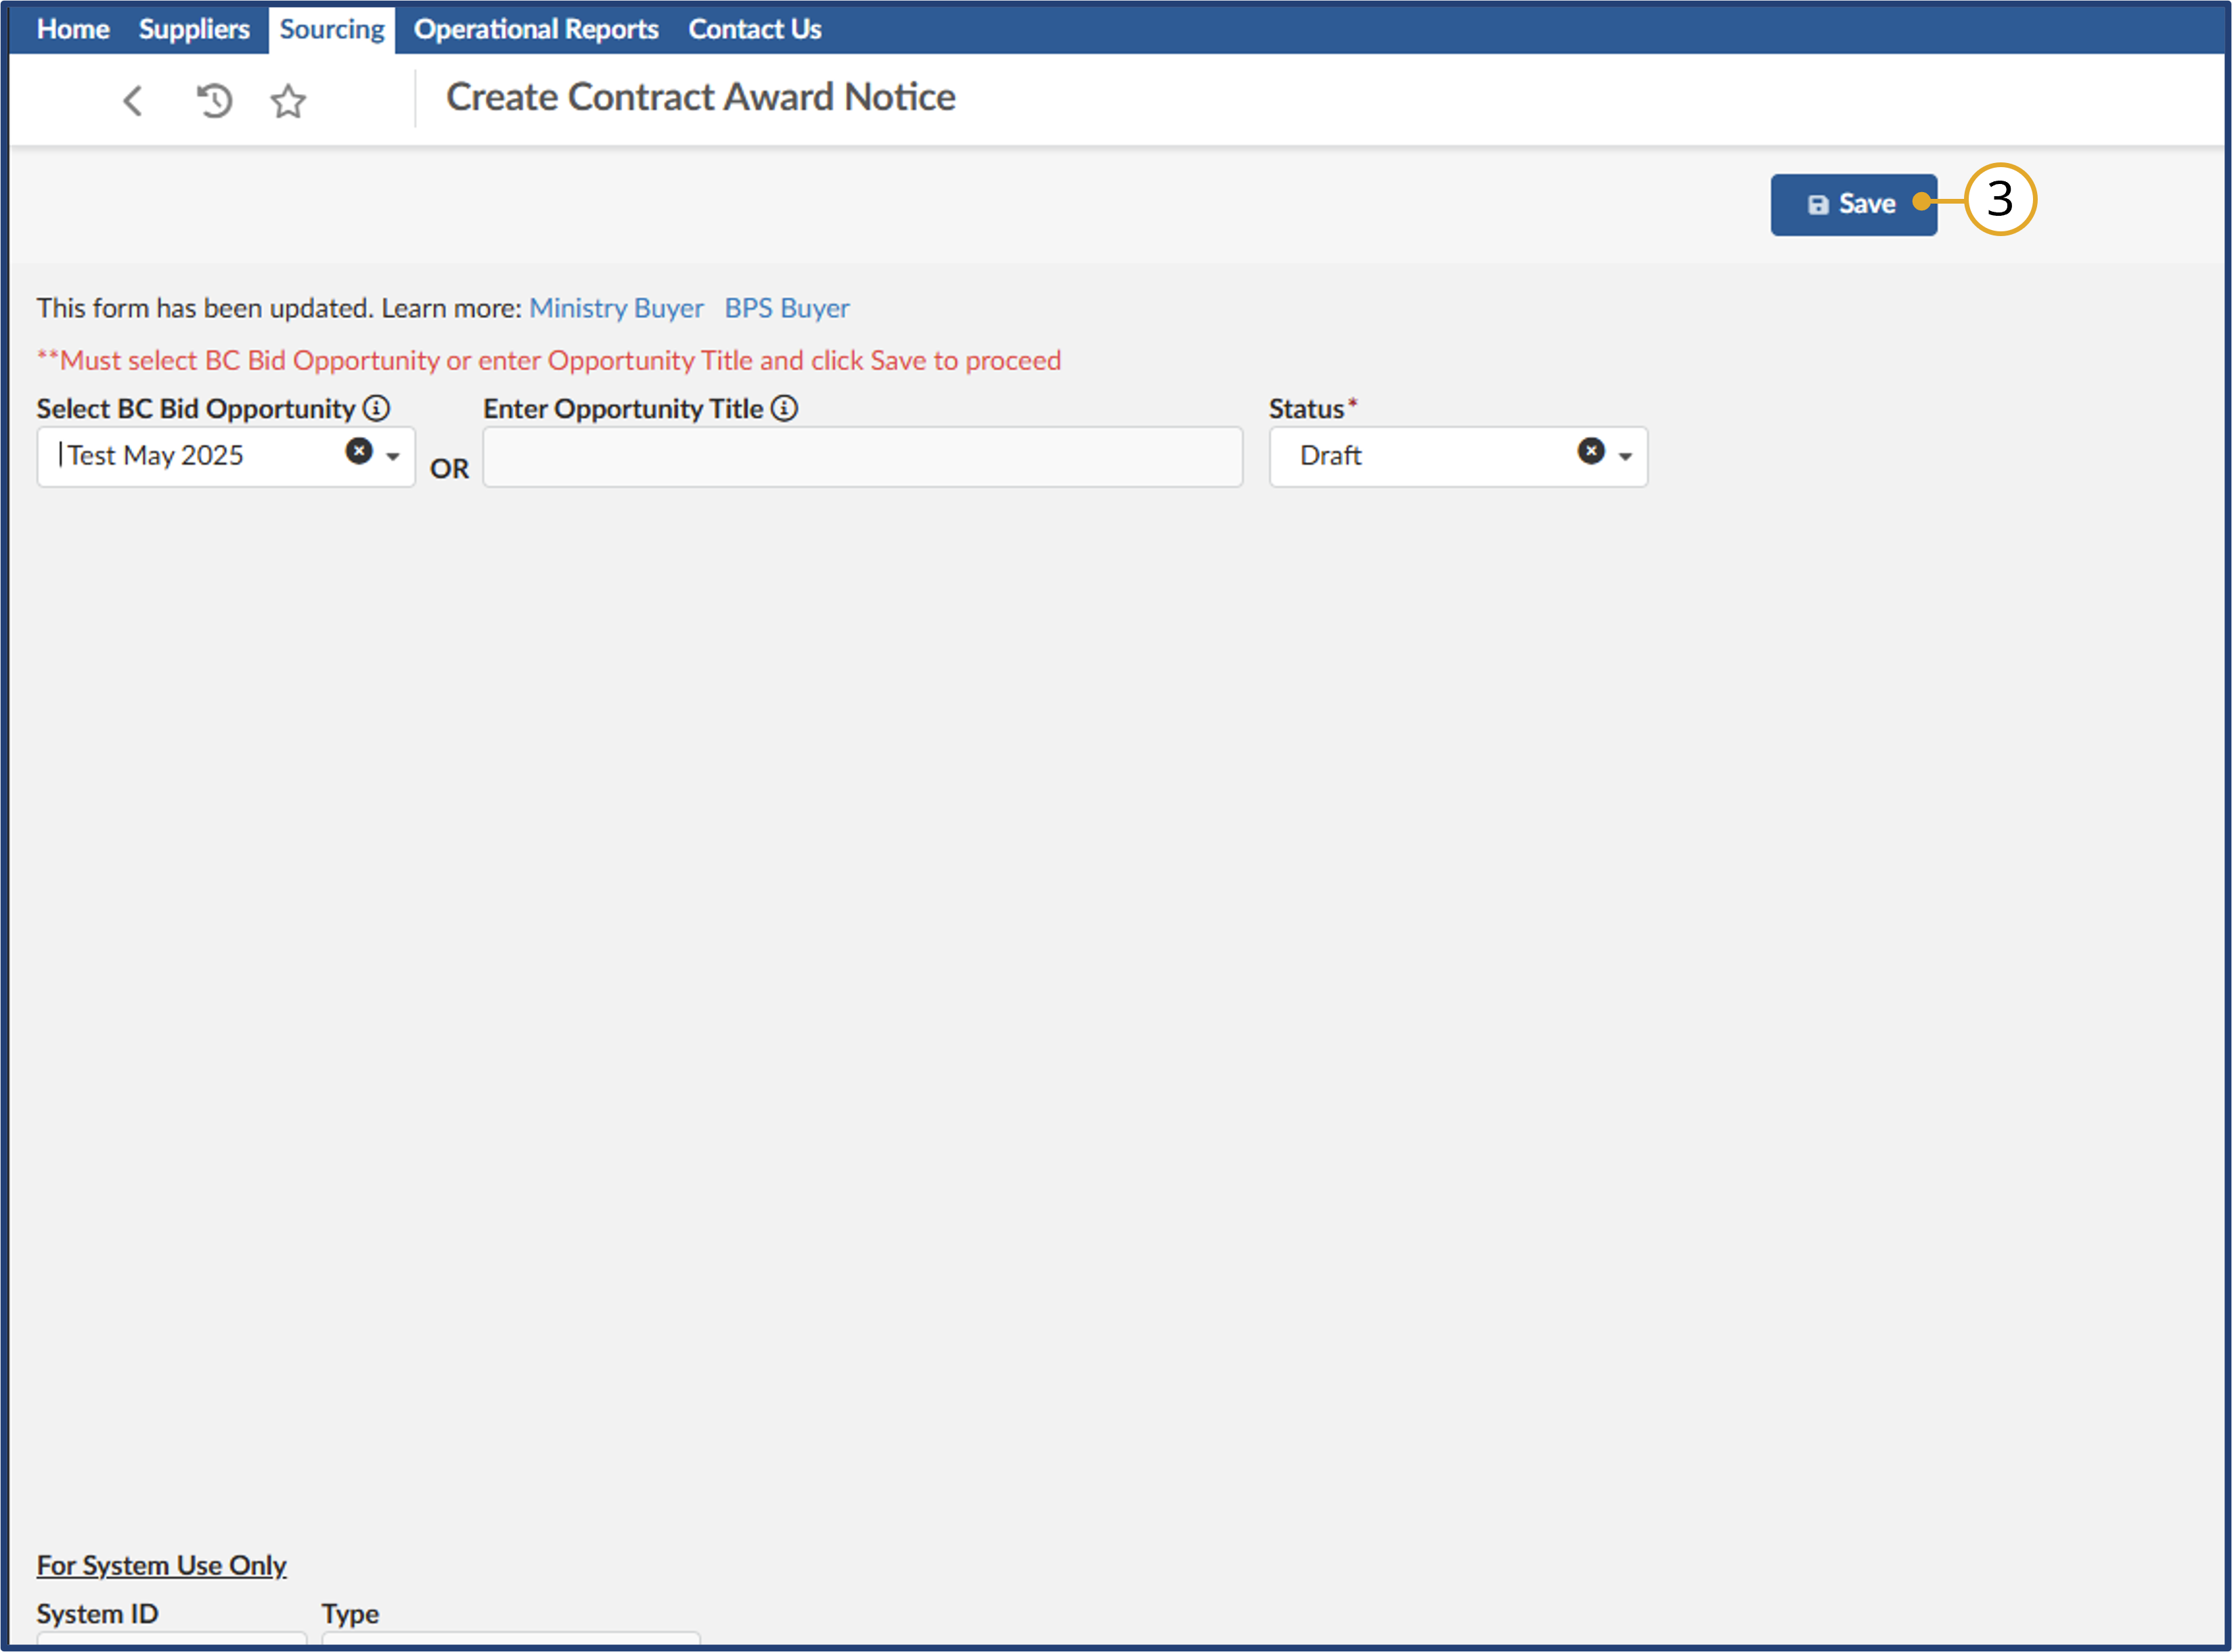Clear the Draft status value
Image resolution: width=2232 pixels, height=1652 pixels.
(1590, 451)
